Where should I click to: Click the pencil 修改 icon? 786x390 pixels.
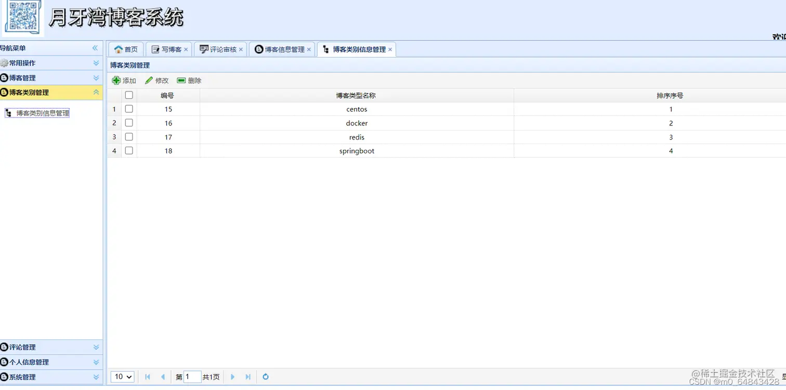coord(149,81)
